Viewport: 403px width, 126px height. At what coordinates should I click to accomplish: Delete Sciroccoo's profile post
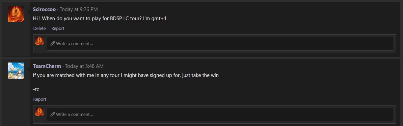click(x=39, y=29)
